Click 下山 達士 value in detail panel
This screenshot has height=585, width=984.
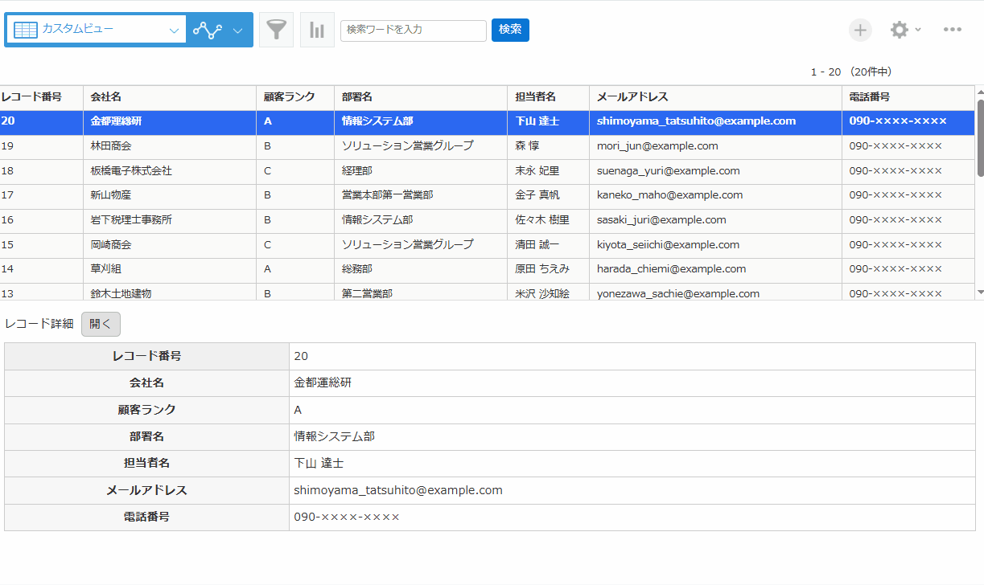pos(319,464)
